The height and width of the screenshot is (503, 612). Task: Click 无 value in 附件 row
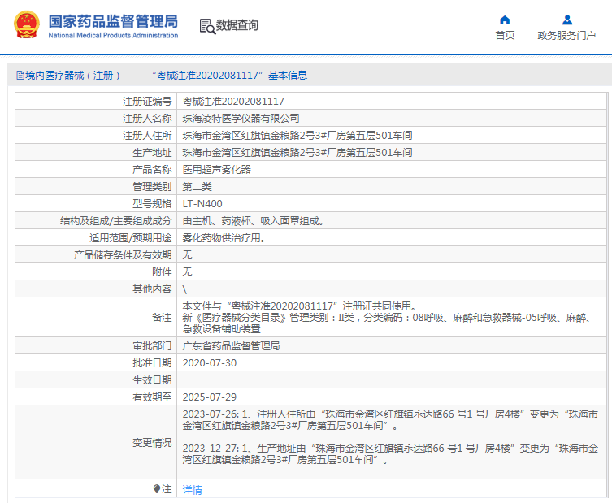click(x=188, y=272)
